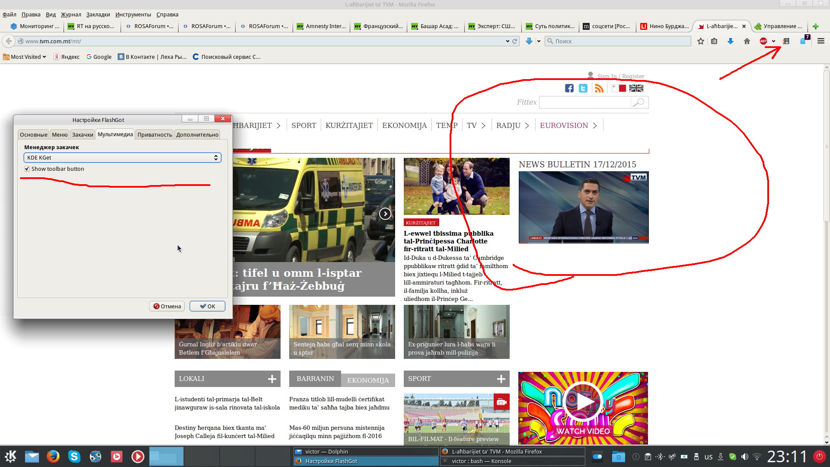
Task: Open TVM Facebook page icon
Action: [569, 88]
